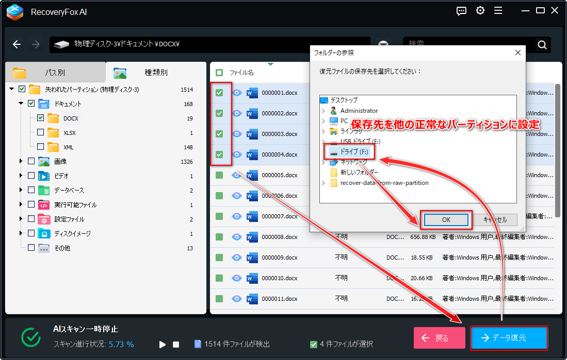The width and height of the screenshot is (567, 360).
Task: Preview 0000001.docx with its eye icon
Action: tap(237, 93)
